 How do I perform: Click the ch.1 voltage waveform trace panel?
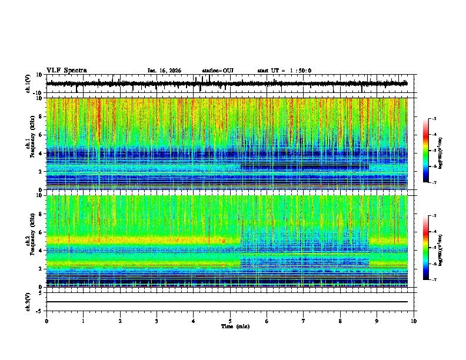pos(230,84)
